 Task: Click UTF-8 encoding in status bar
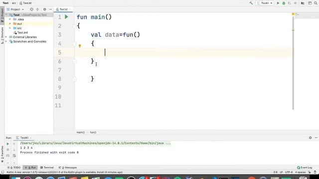pos(289,173)
